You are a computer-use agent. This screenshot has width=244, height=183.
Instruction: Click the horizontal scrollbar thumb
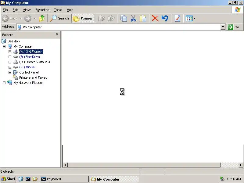click(144, 165)
